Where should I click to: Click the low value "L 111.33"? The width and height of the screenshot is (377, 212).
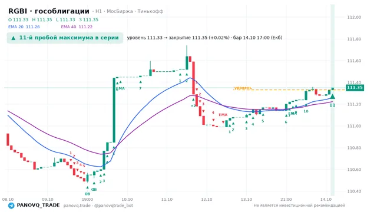tap(65, 19)
